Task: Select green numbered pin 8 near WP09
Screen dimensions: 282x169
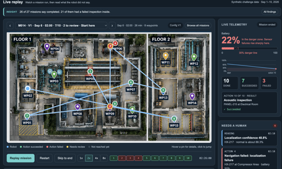Action: [x=115, y=103]
